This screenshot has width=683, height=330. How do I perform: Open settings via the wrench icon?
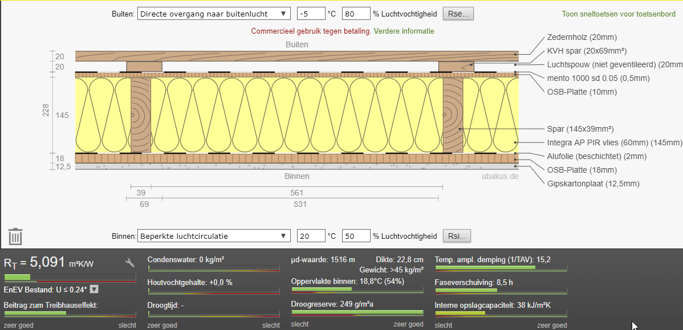tap(130, 263)
